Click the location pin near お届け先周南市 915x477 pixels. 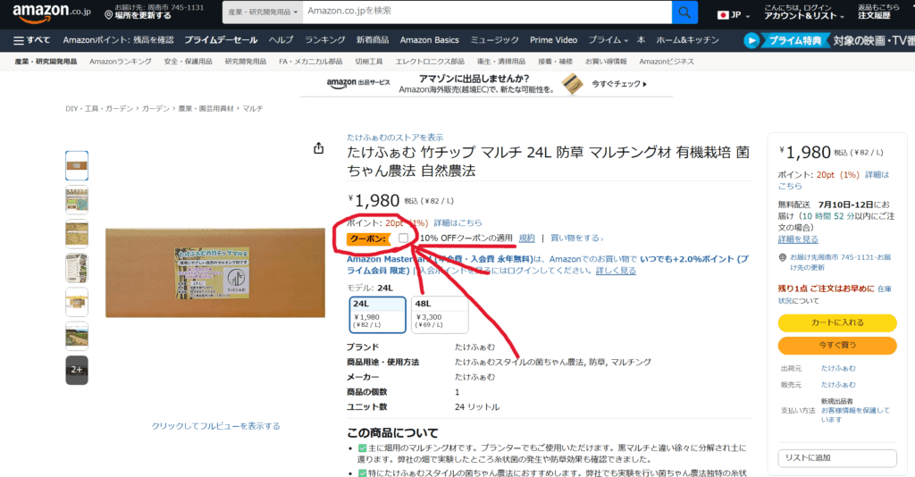pos(783,257)
